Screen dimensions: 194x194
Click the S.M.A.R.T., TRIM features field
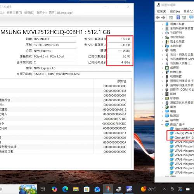coord(82,74)
